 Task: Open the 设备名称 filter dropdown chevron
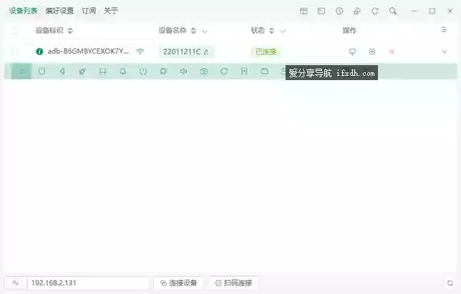pyautogui.click(x=204, y=31)
